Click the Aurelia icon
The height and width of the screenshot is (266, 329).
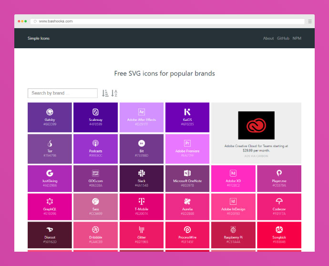[187, 201]
